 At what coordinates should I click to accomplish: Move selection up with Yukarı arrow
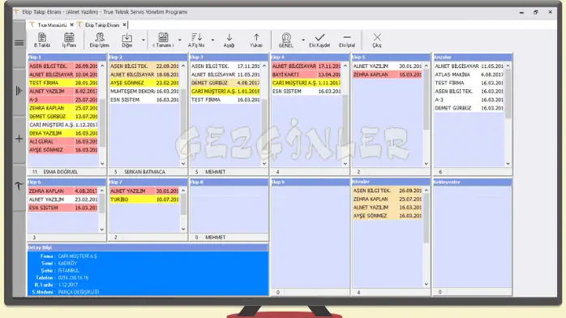pos(256,40)
